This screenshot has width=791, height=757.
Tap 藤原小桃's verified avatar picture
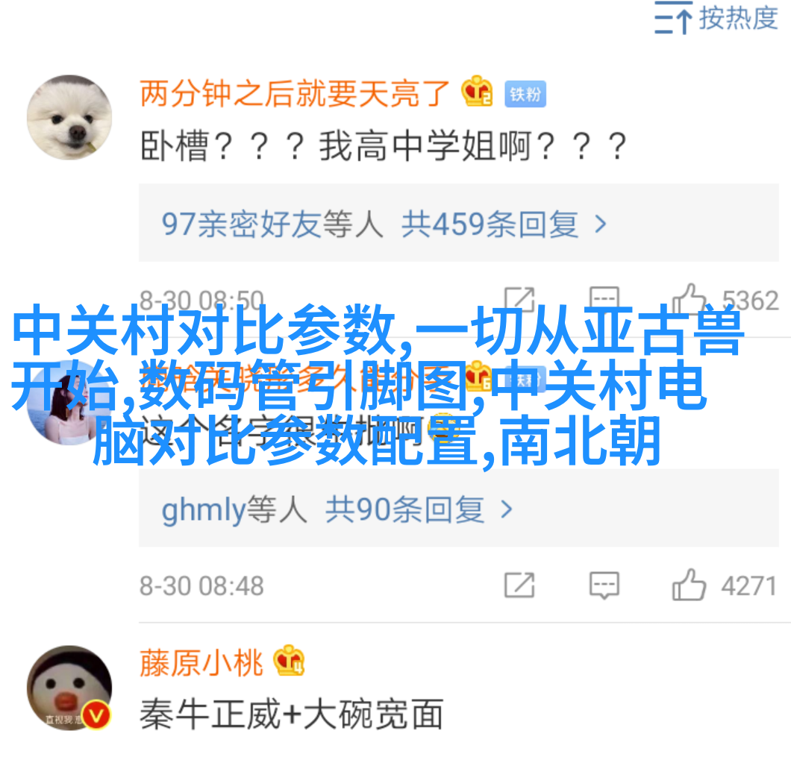click(69, 688)
